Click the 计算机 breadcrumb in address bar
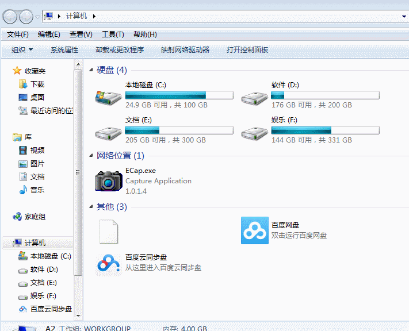Screen dimensions: 409x331 77,16
